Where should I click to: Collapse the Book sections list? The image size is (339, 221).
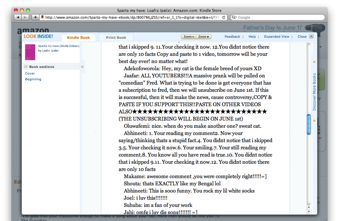pyautogui.click(x=26, y=67)
